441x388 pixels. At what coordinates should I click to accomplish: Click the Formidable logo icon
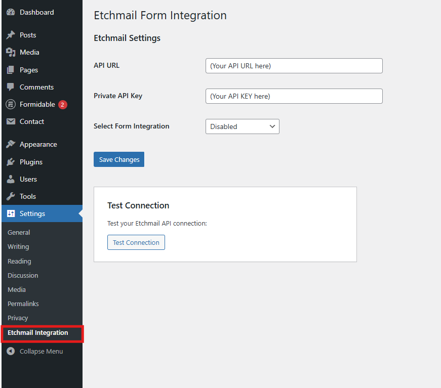click(11, 104)
